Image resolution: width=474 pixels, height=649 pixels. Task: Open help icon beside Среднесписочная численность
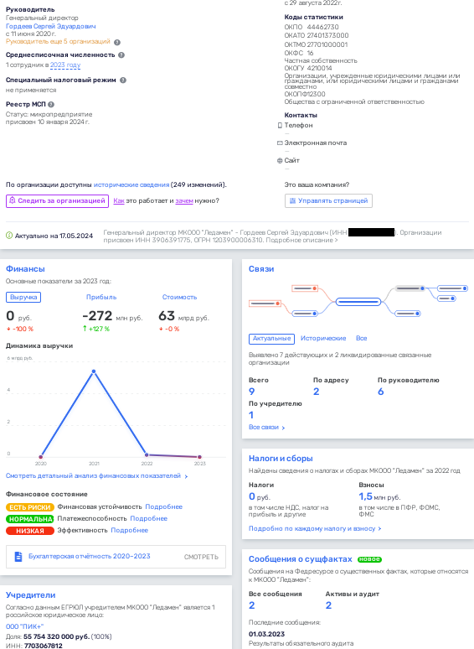point(121,55)
